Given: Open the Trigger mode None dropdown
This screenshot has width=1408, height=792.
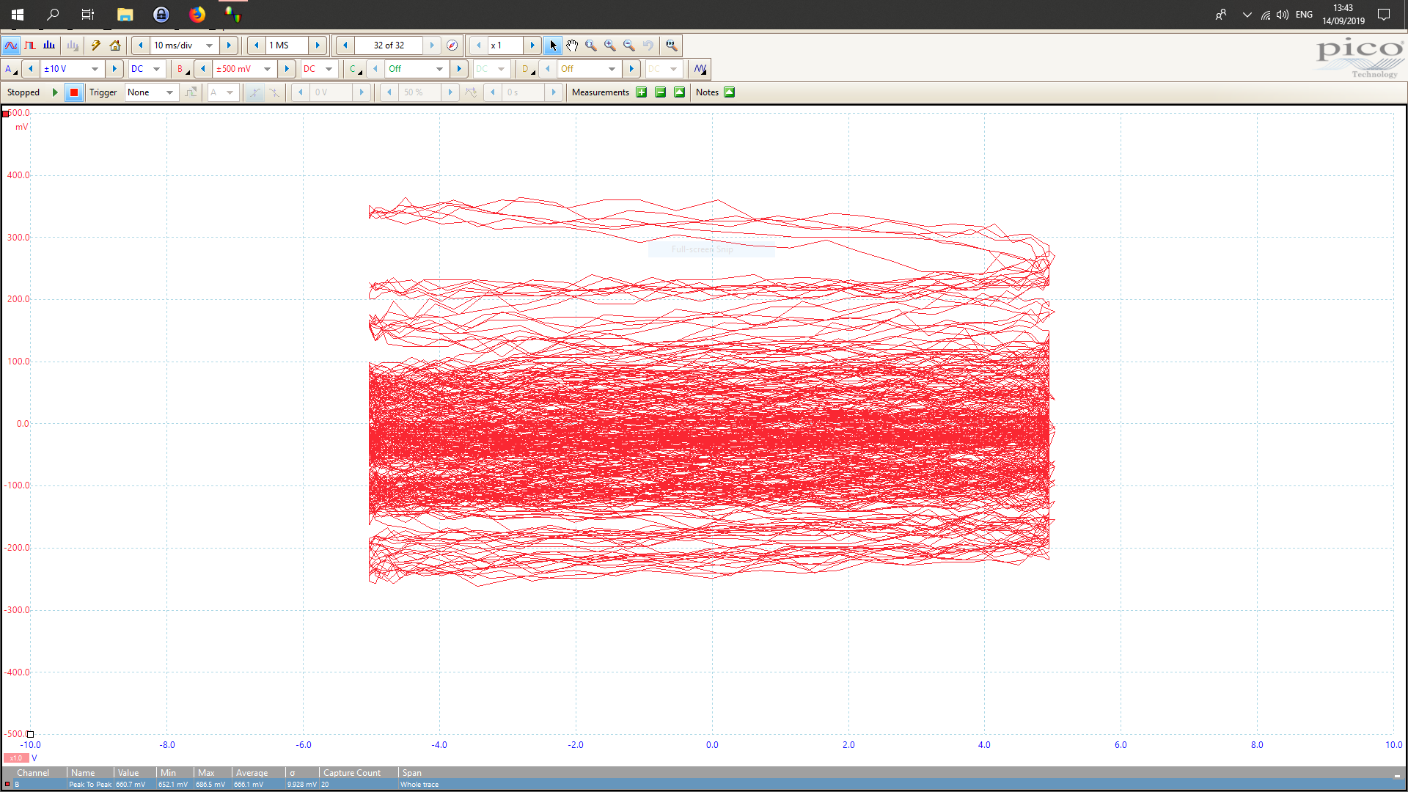Looking at the screenshot, I should [169, 92].
